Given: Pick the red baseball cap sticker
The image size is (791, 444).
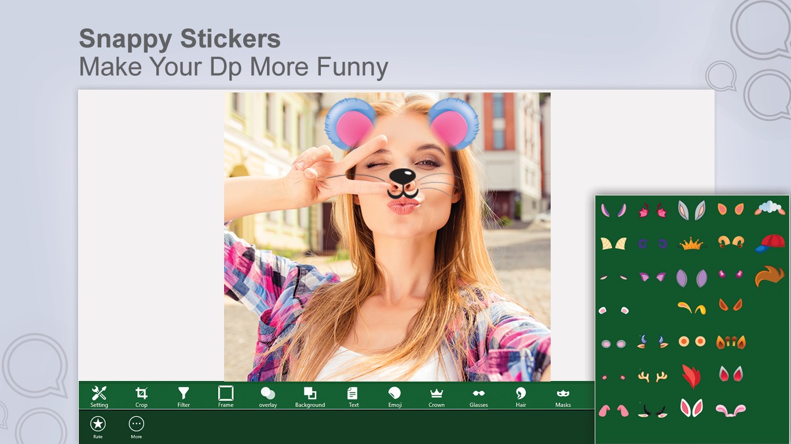Looking at the screenshot, I should click(x=770, y=243).
